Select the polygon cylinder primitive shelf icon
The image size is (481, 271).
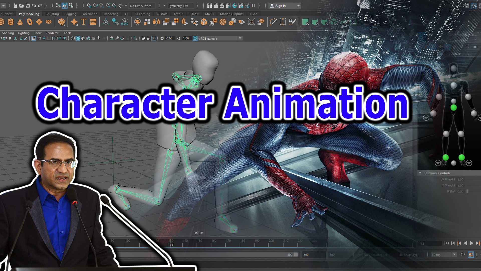[11, 22]
